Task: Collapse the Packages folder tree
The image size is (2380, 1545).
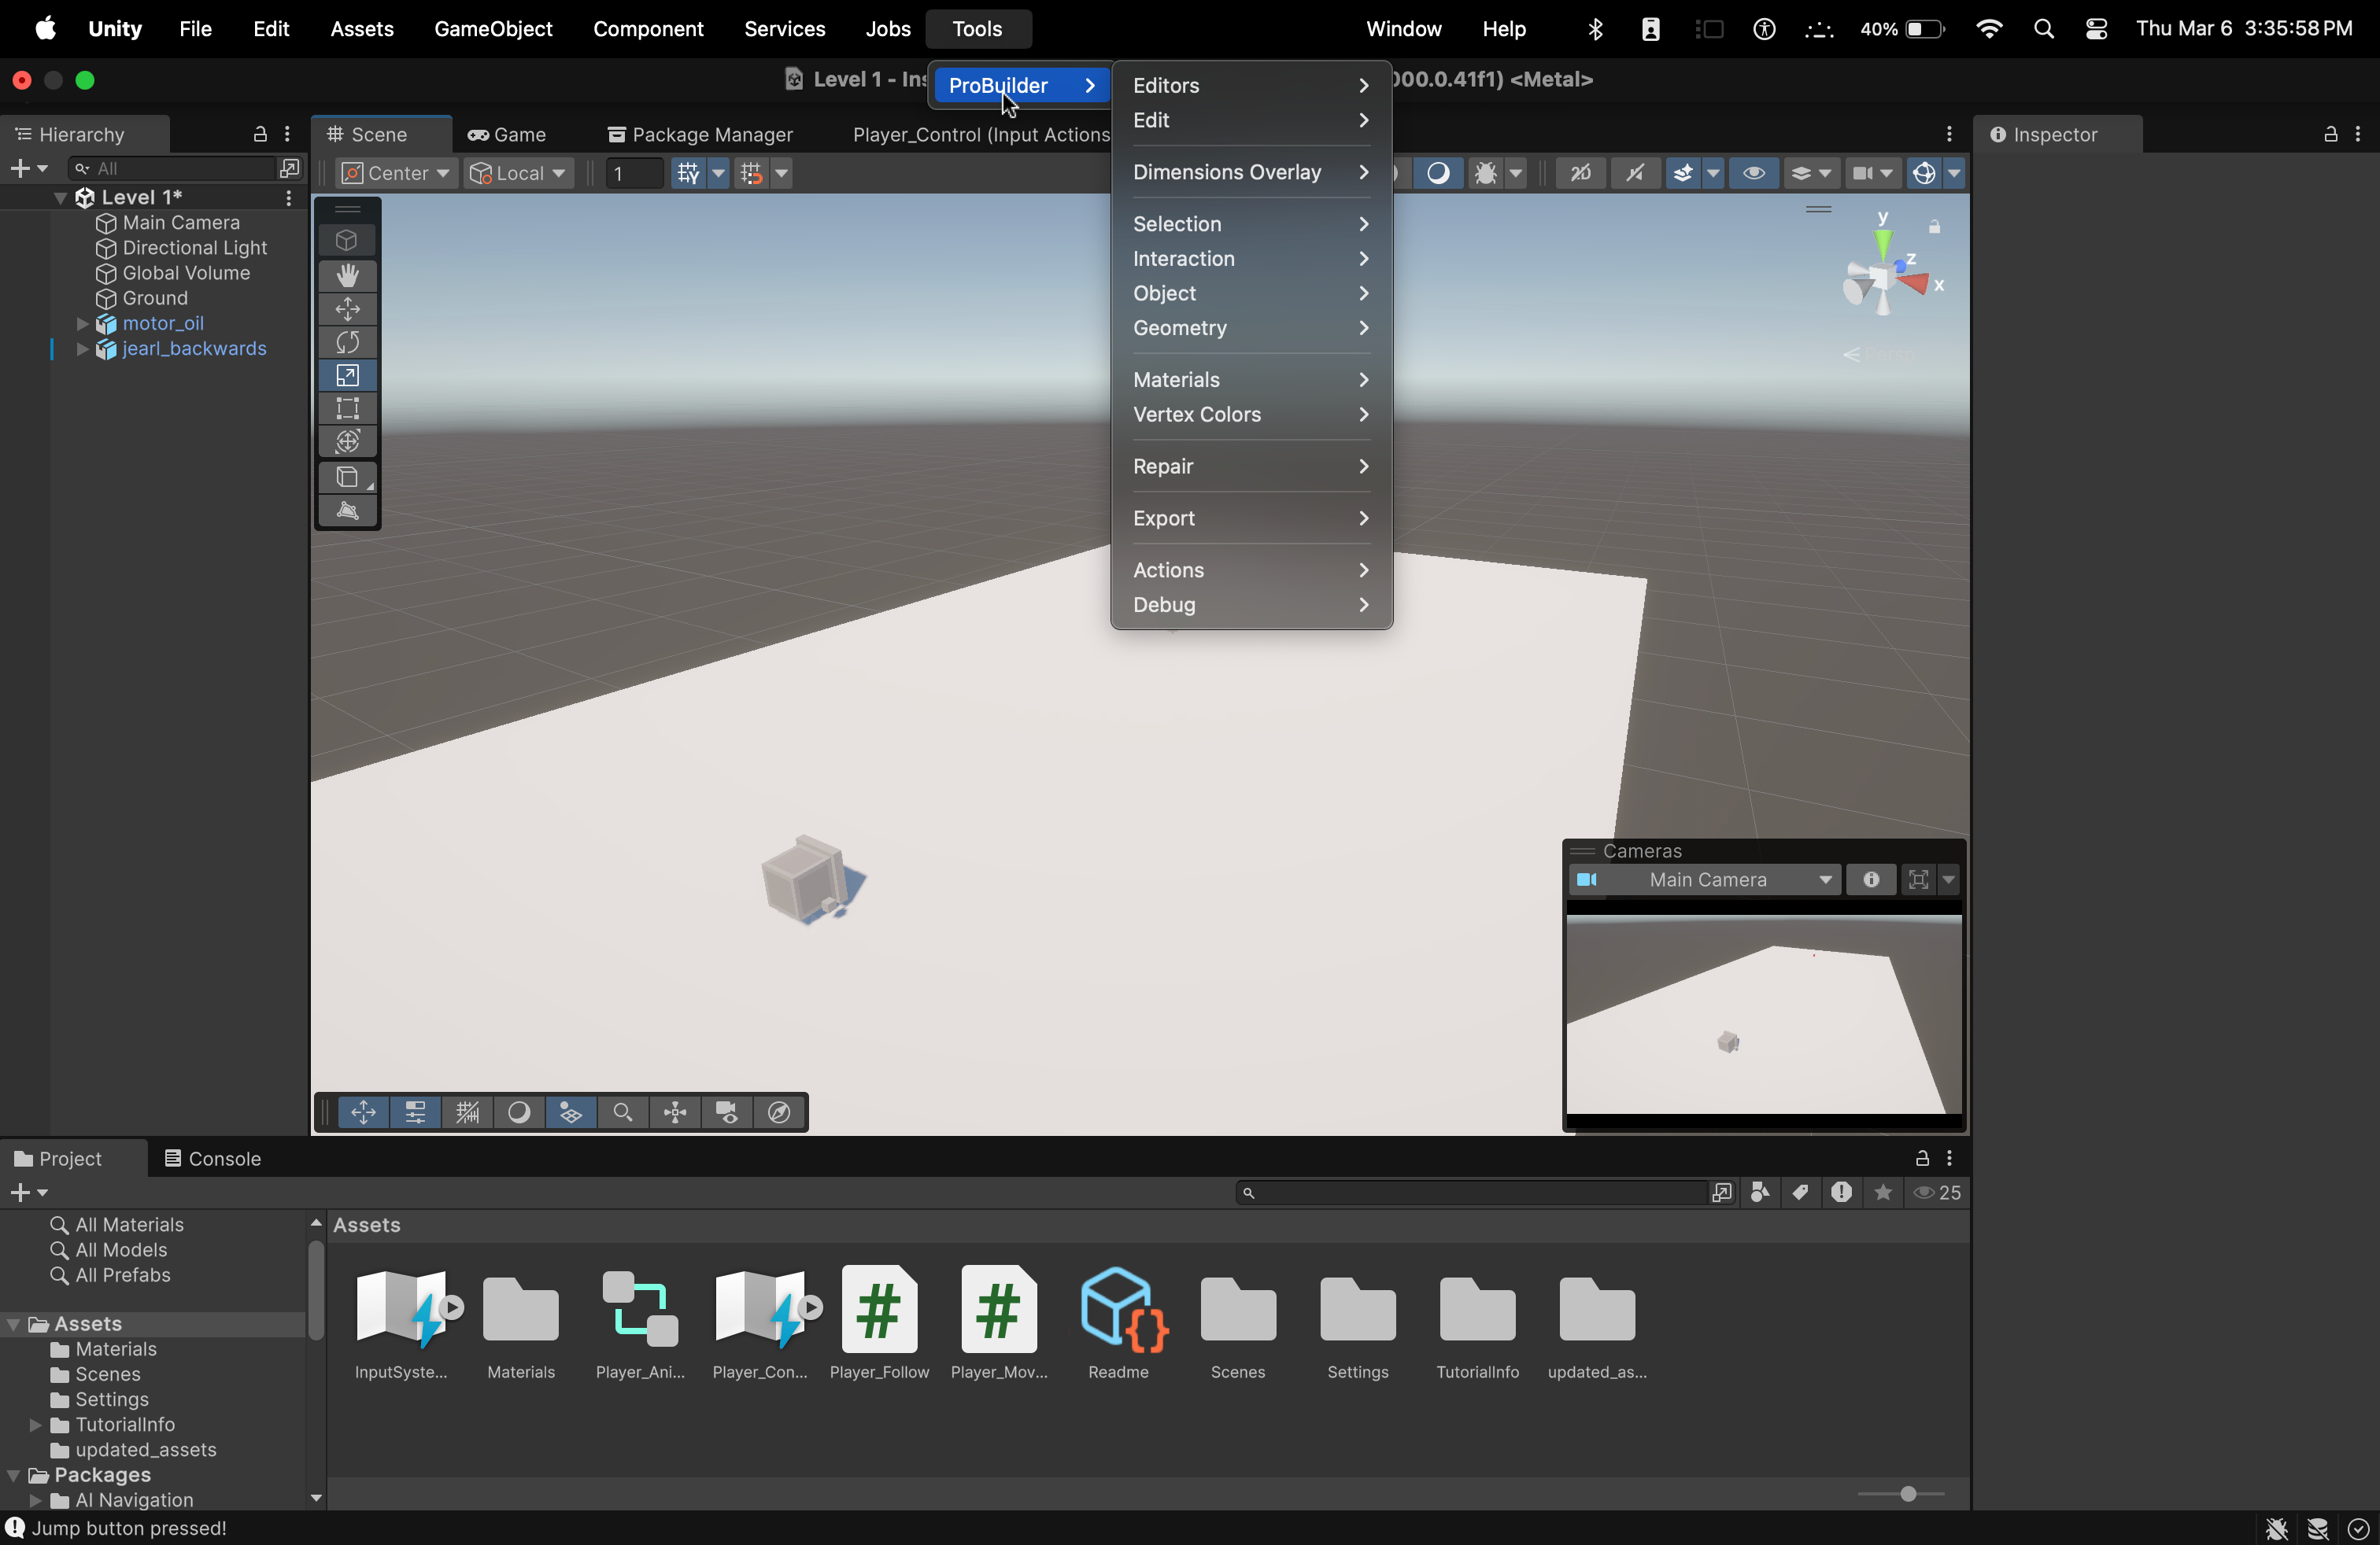Action: point(13,1475)
